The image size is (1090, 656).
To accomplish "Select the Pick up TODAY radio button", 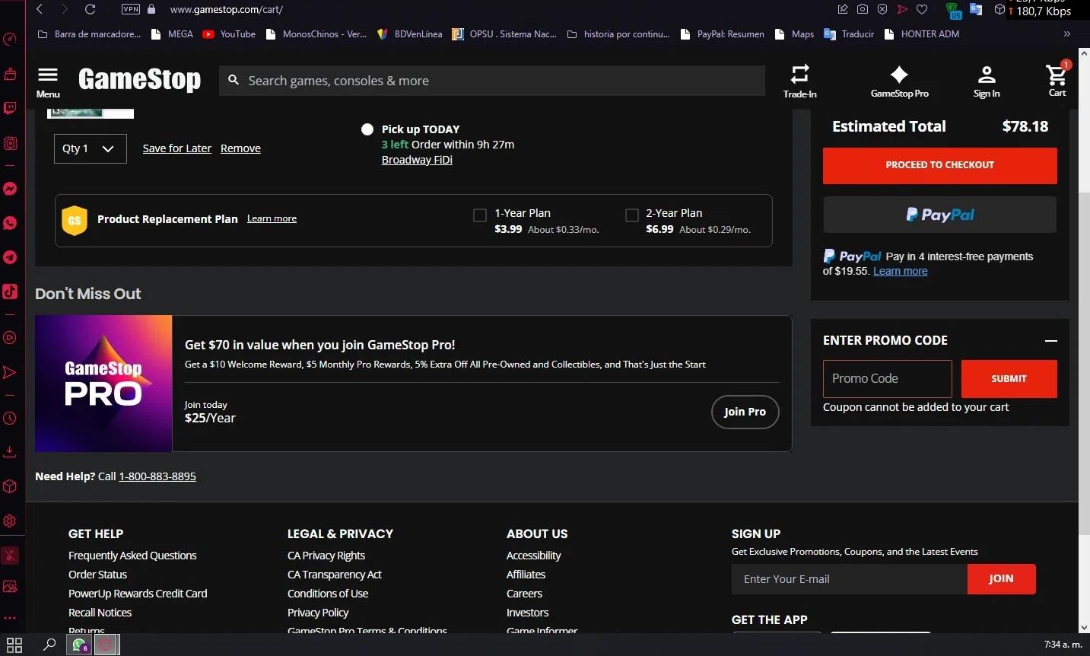I will (367, 129).
